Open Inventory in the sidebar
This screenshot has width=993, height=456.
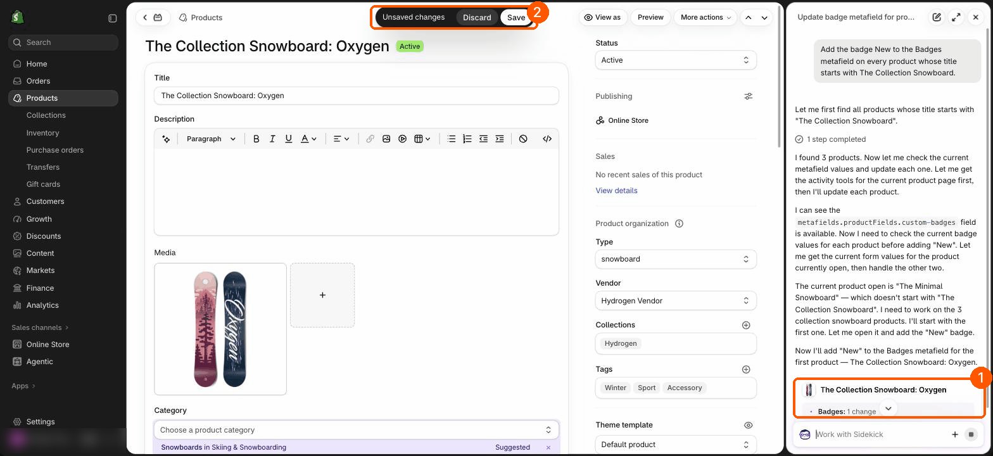(43, 133)
